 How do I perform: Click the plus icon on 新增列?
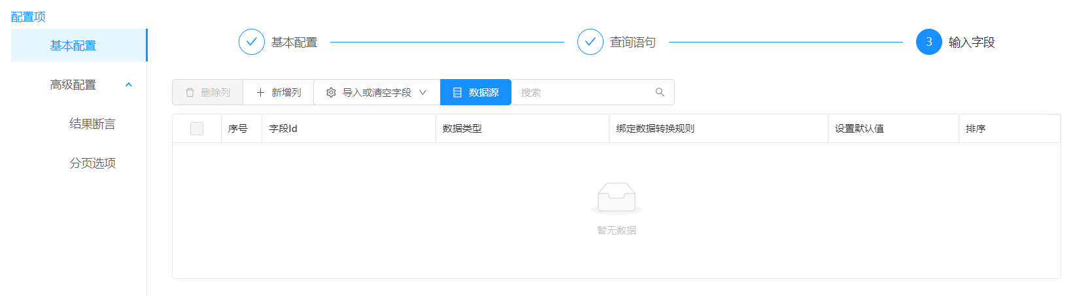coord(260,93)
